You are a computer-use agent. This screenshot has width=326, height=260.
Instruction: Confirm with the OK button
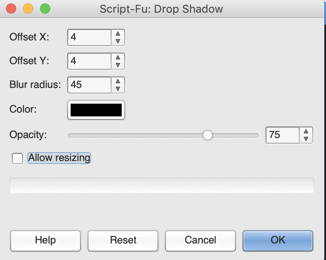(x=278, y=240)
